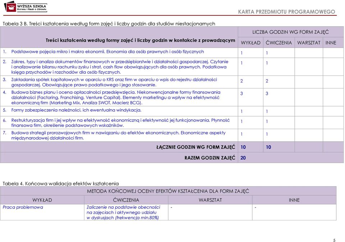This screenshot has height=242, width=345.
Task: Click the exercise hours value '3' in row 4
Action: tap(267, 93)
